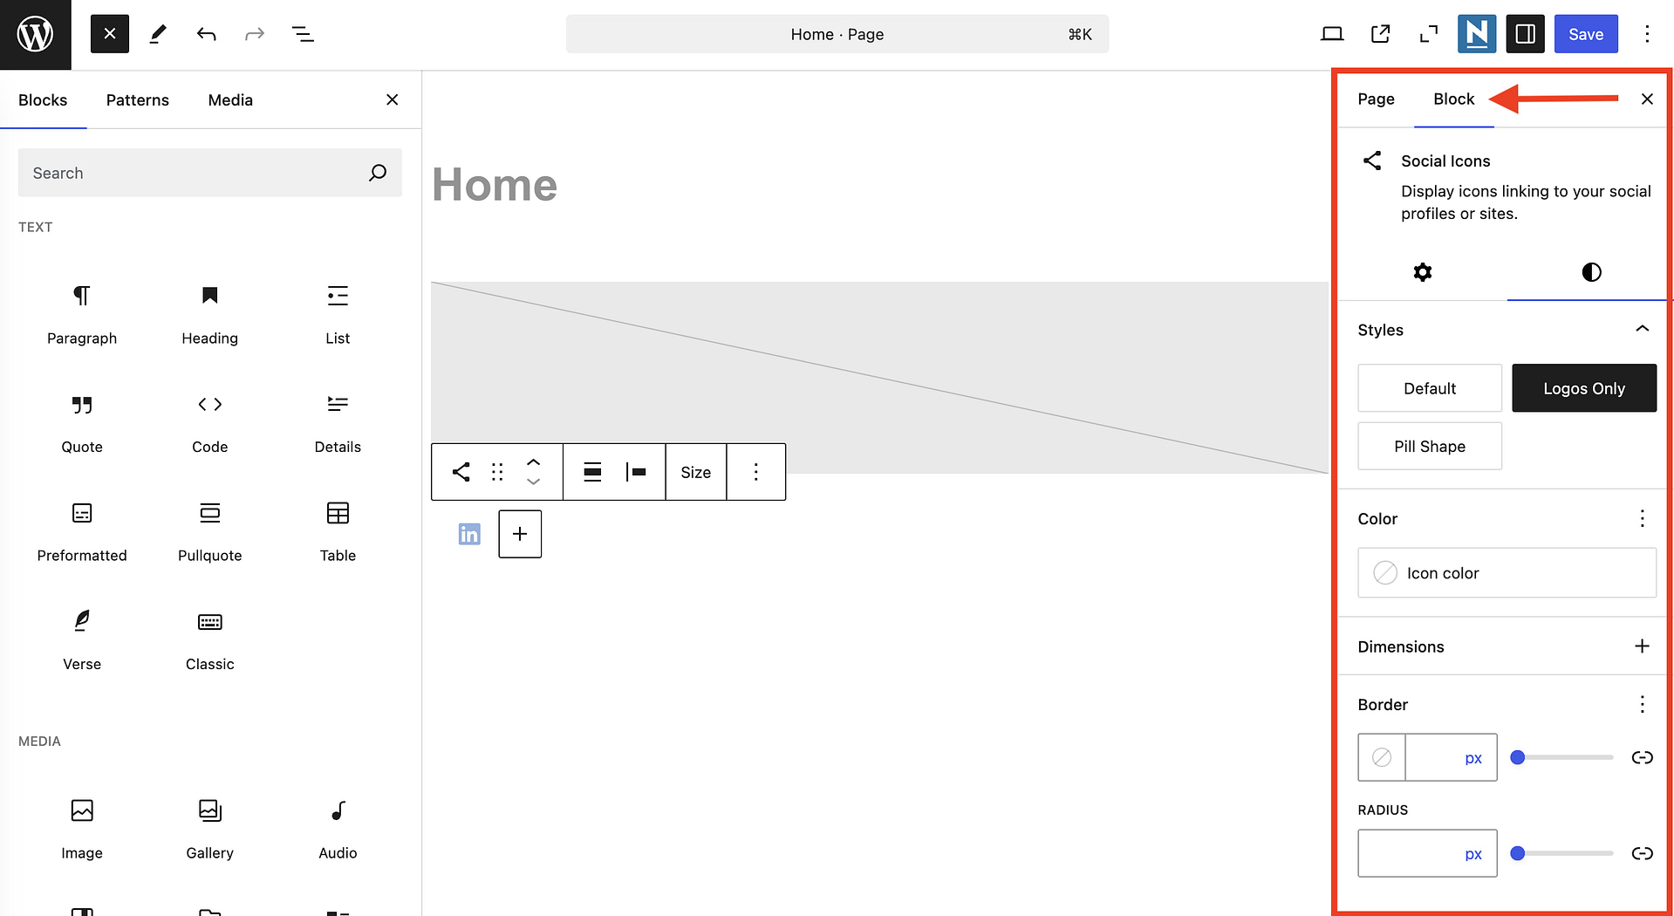1674x916 pixels.
Task: Open the Size dropdown
Action: coord(696,472)
